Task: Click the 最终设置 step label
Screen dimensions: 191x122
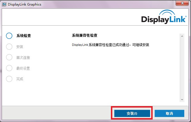Action: pyautogui.click(x=23, y=68)
